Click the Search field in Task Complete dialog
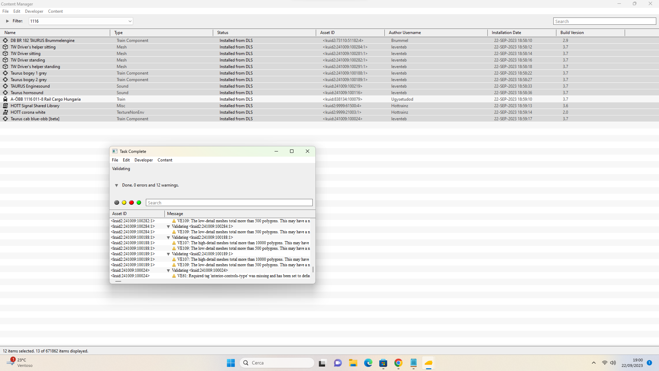This screenshot has width=659, height=371. coord(229,203)
